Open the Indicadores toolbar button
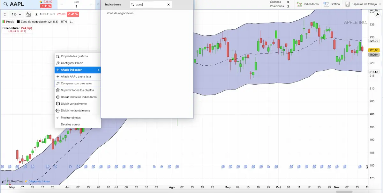 (307, 4)
